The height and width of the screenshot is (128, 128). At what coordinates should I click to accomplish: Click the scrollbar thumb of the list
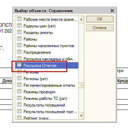coord(81,86)
